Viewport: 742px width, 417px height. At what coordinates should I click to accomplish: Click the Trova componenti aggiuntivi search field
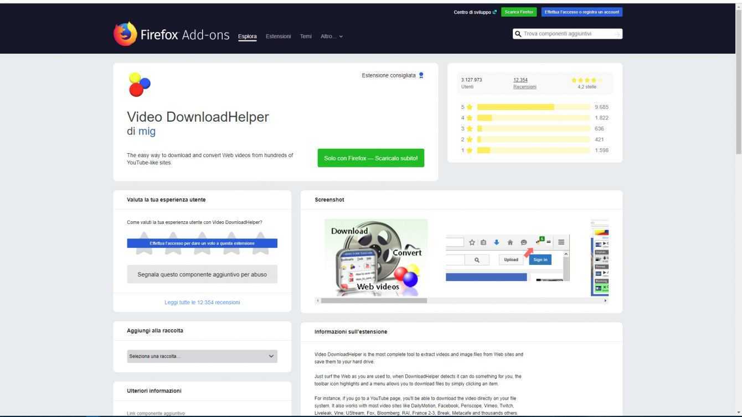pos(569,34)
